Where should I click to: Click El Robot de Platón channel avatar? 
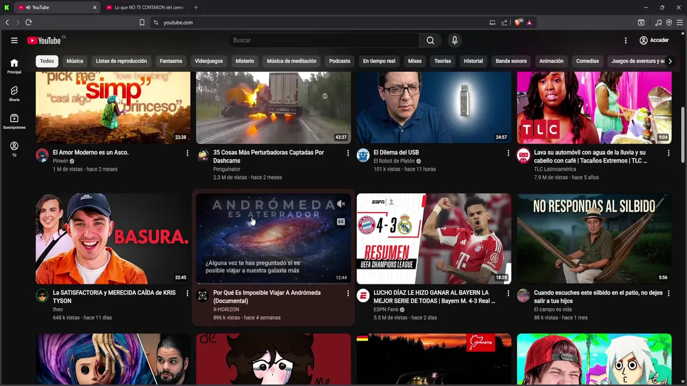(x=363, y=155)
